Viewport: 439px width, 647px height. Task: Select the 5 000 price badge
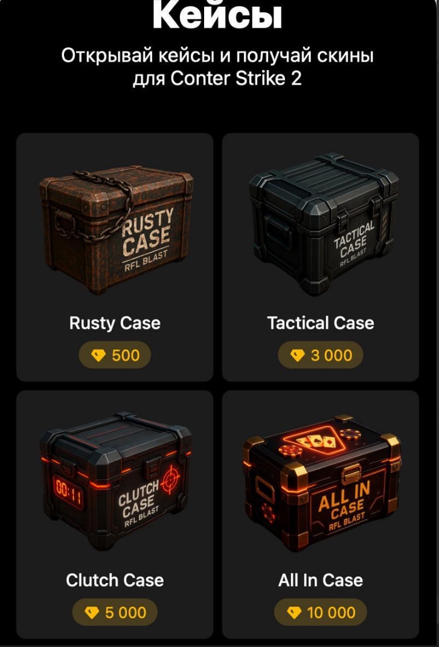(x=115, y=613)
